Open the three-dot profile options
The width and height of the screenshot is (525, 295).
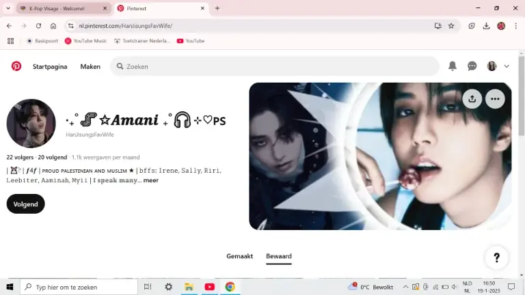495,98
